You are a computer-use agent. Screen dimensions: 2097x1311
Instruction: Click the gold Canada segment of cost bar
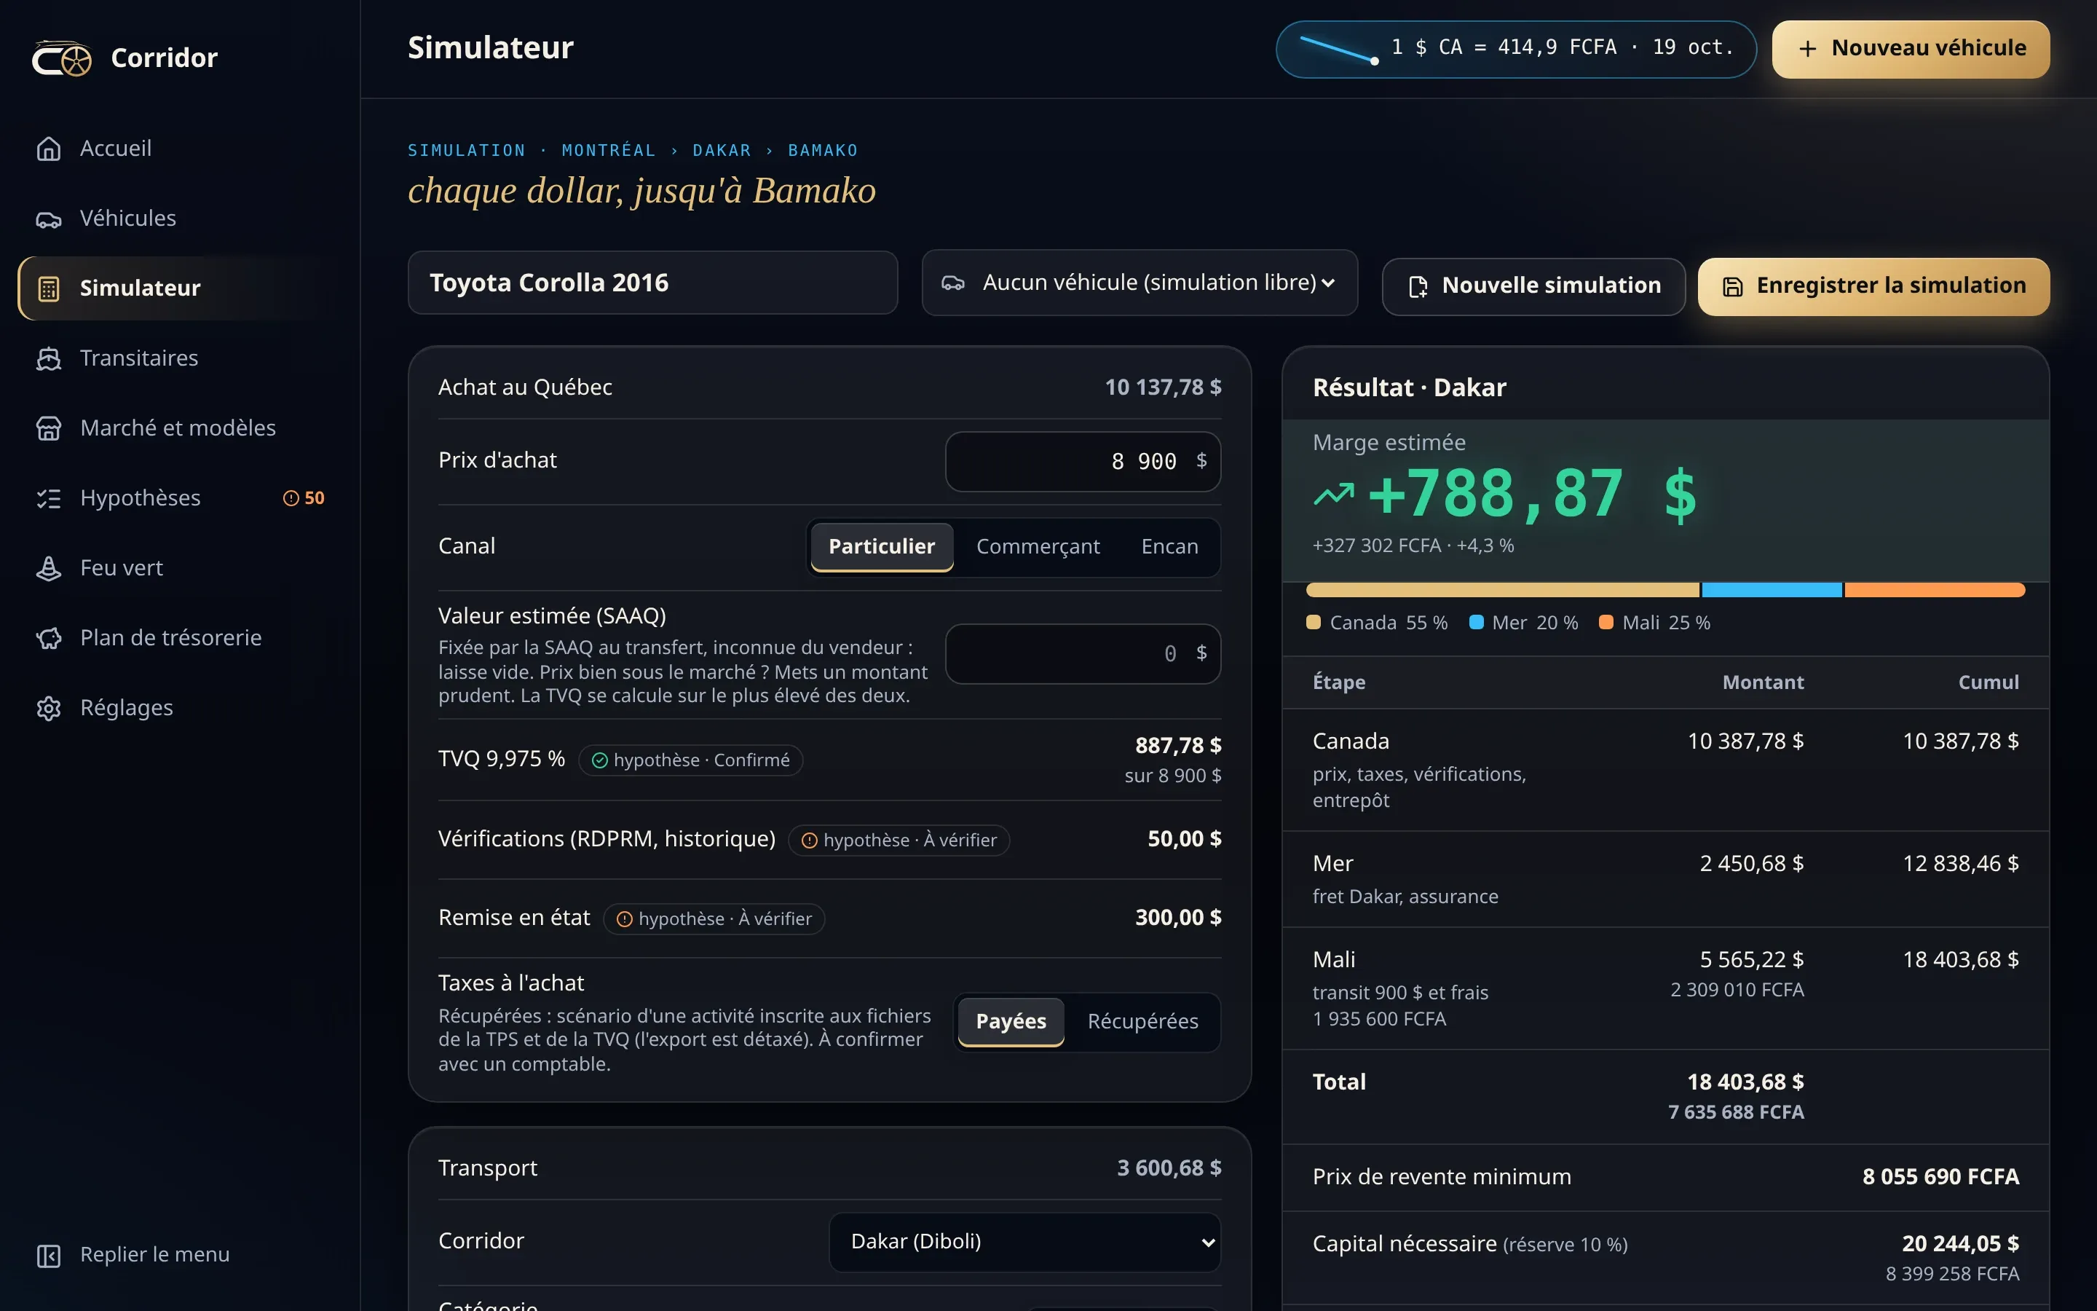[1501, 591]
